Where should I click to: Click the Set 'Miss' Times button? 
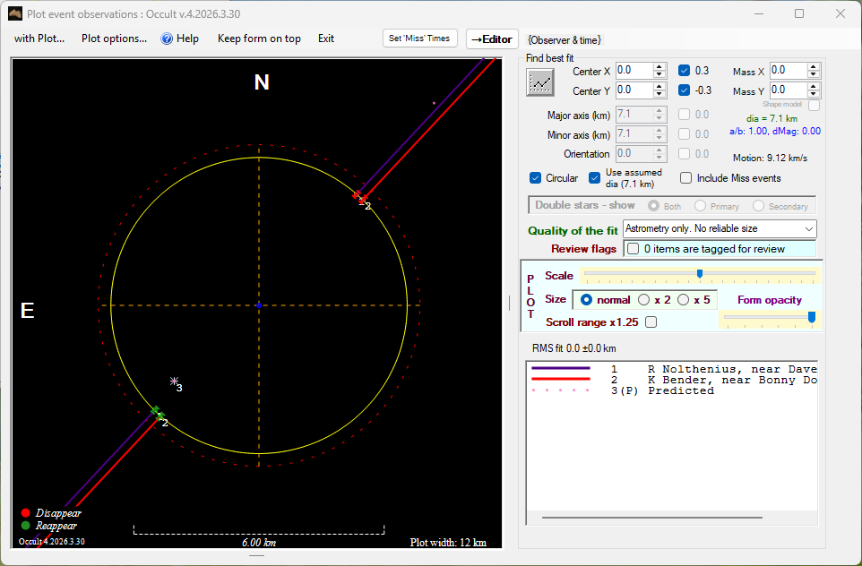point(419,38)
